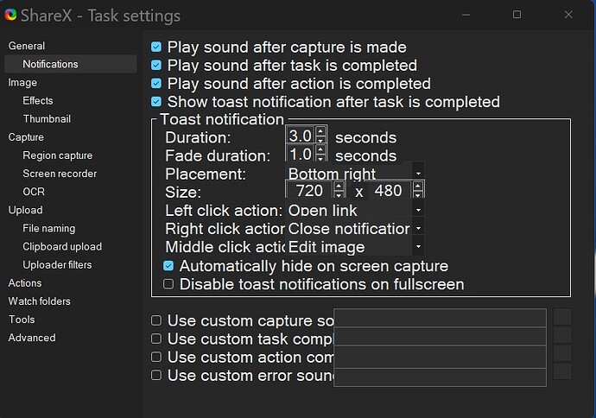Go to Thumbnail settings
Screen dimensions: 596x418
(x=47, y=119)
